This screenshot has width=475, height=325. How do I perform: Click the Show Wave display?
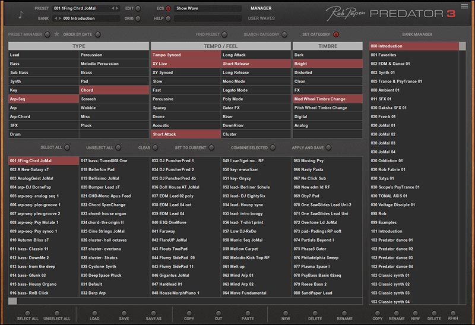click(208, 8)
